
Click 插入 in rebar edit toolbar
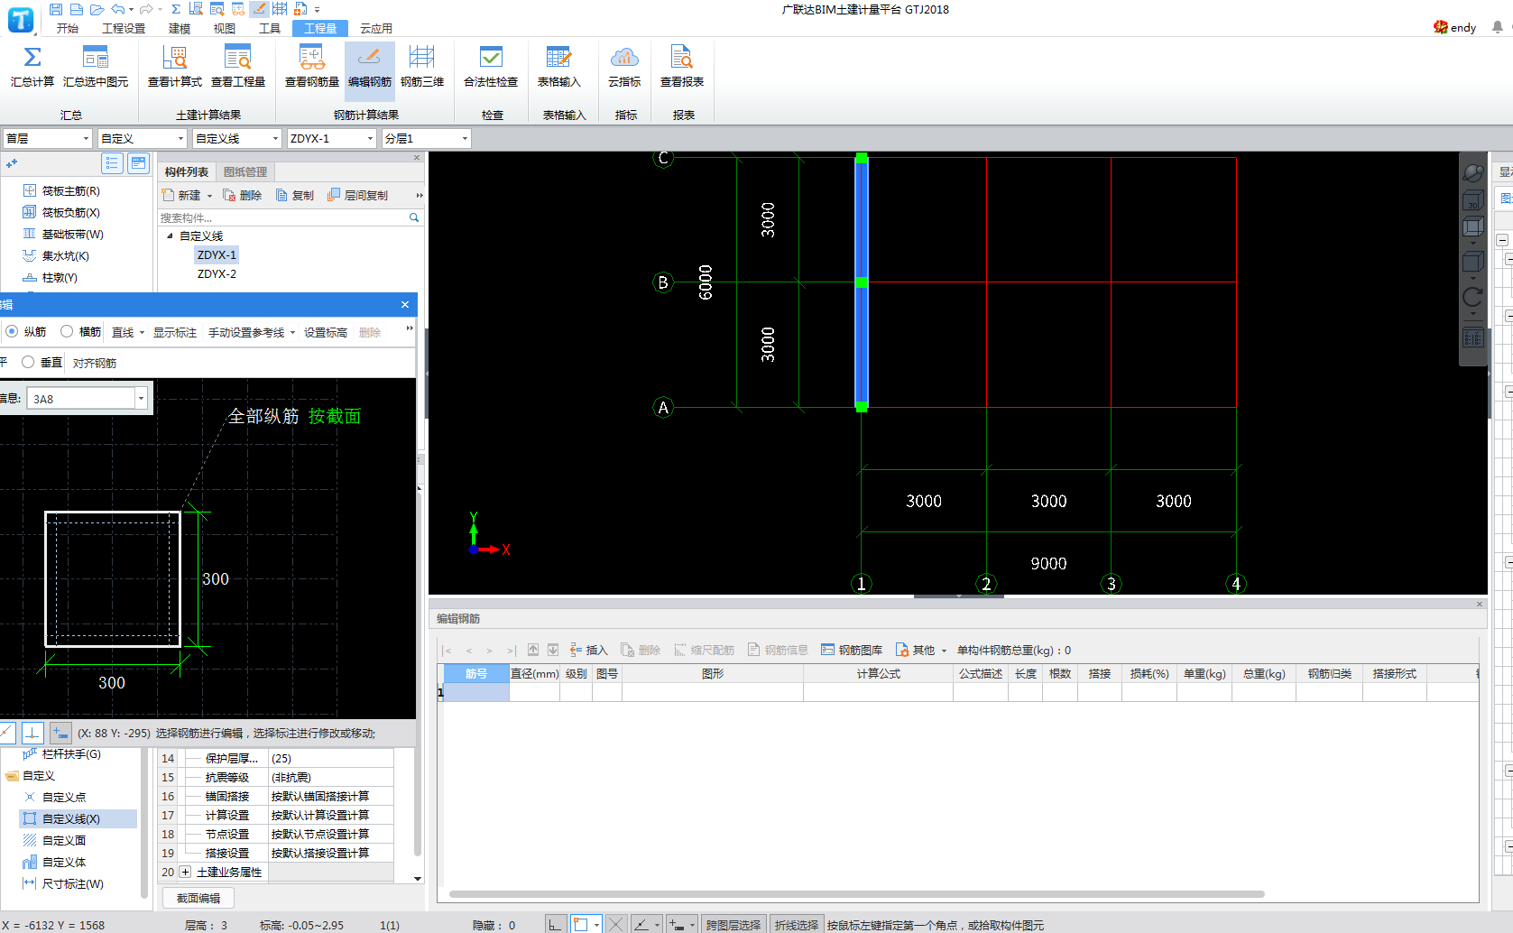pos(589,650)
